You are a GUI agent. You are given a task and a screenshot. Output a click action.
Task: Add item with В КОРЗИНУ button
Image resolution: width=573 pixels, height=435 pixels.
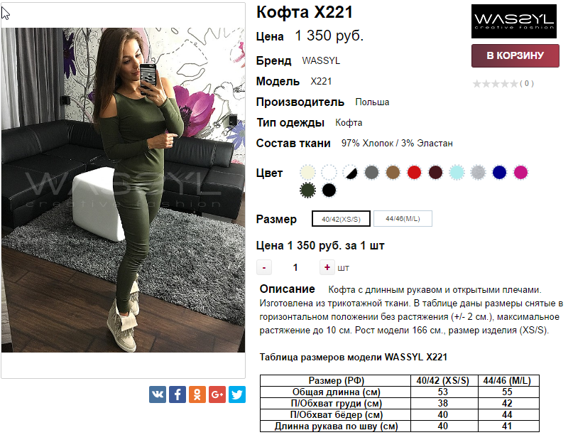pyautogui.click(x=515, y=55)
